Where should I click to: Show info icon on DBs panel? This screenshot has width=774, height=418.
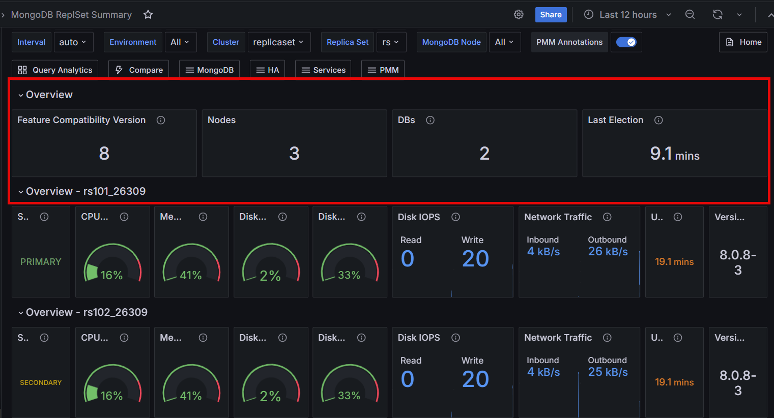coord(430,120)
